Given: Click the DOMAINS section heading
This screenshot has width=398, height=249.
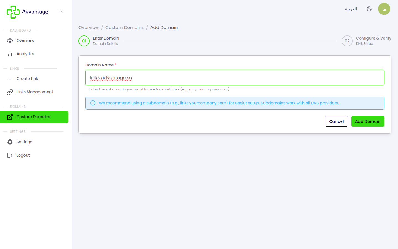Looking at the screenshot, I should point(18,107).
